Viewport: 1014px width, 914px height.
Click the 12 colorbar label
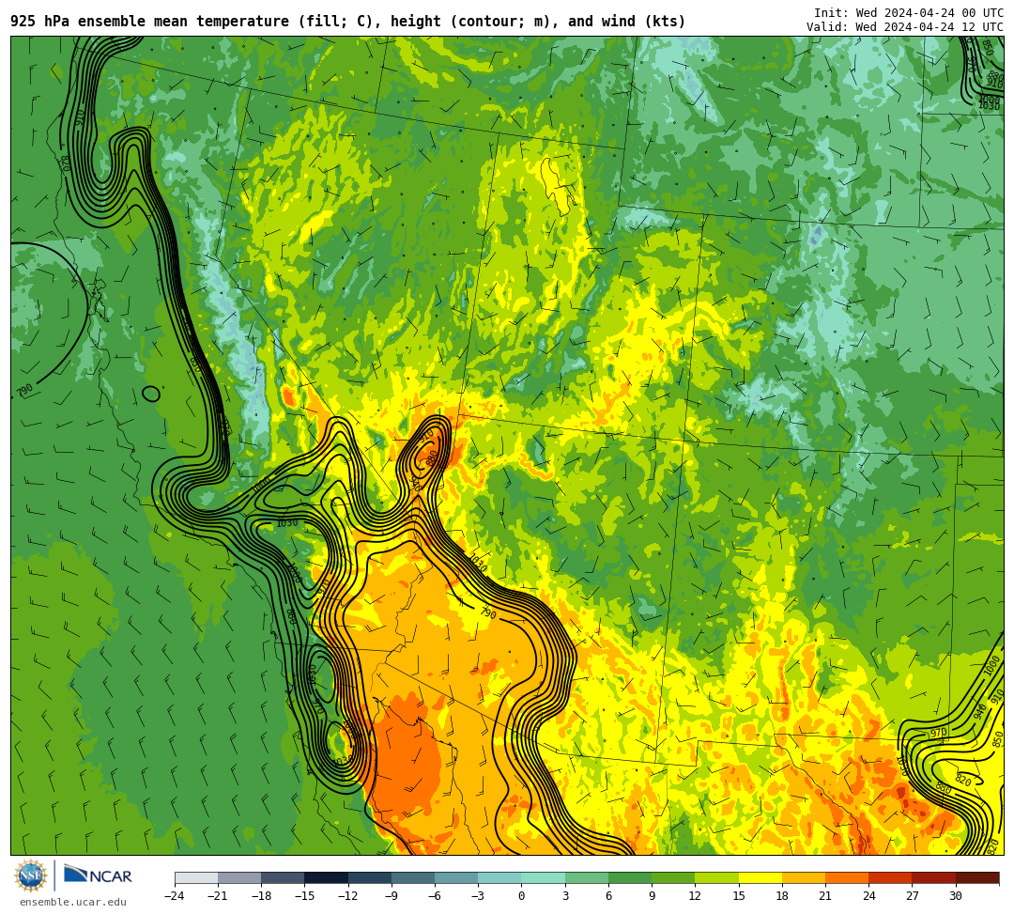pos(695,896)
